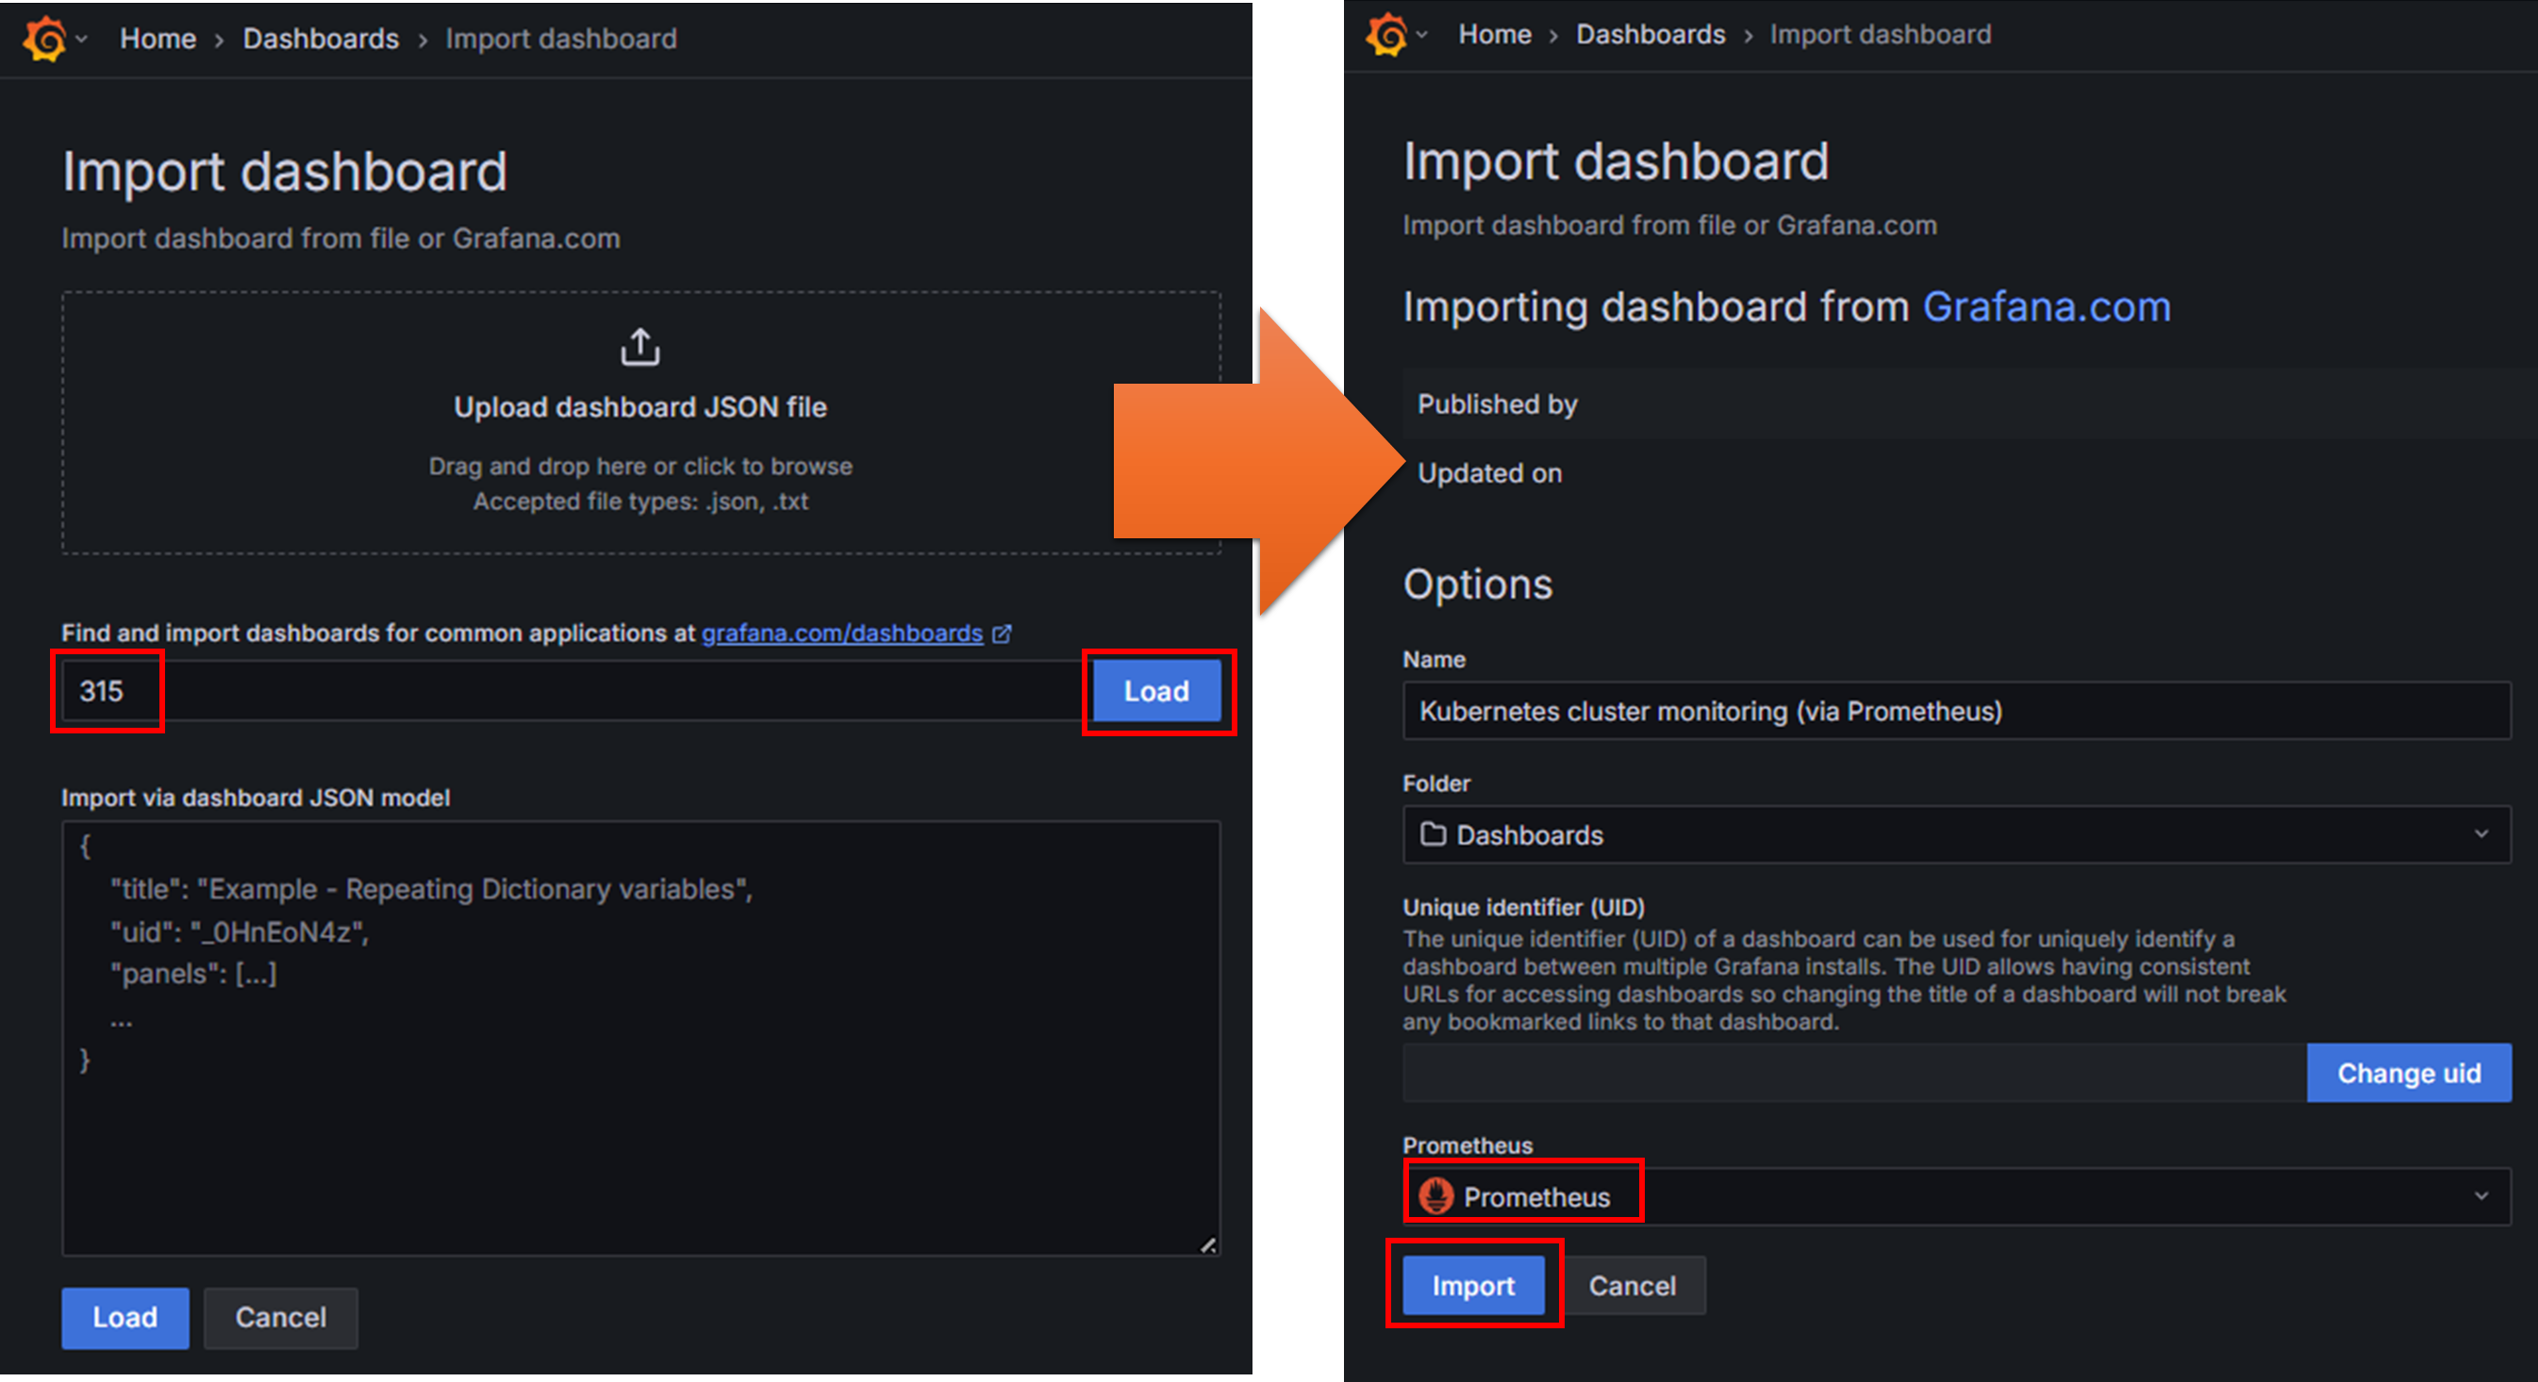Open the grafana.com/dashboards link

click(x=841, y=633)
